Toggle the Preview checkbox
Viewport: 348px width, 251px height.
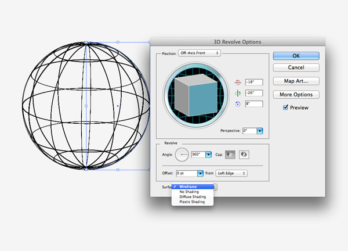pos(285,107)
